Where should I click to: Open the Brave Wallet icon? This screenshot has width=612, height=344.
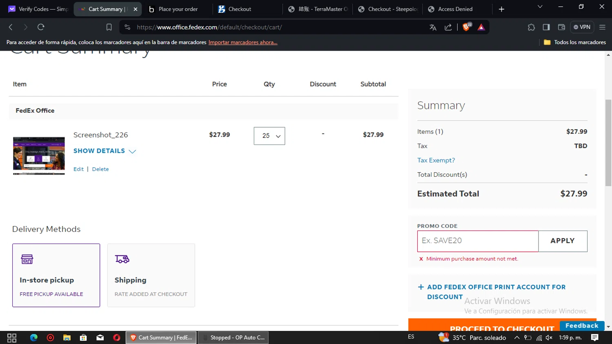(561, 27)
